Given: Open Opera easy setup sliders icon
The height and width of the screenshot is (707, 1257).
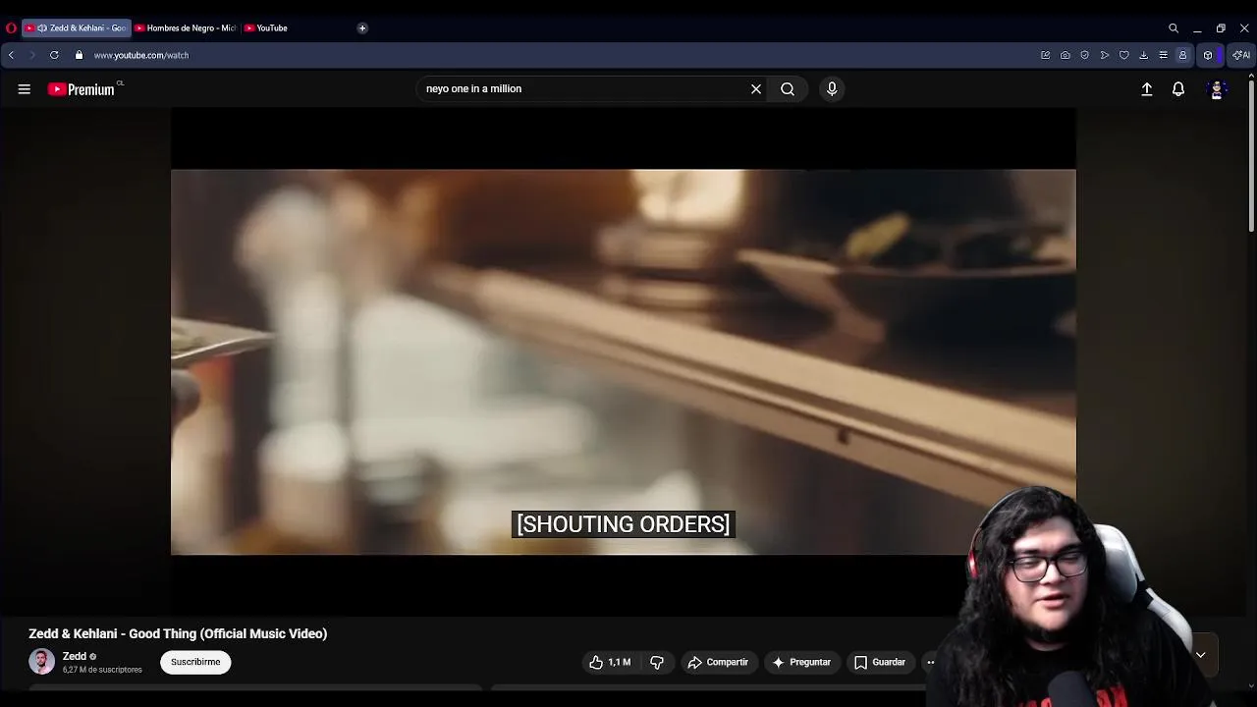Looking at the screenshot, I should tap(1164, 55).
